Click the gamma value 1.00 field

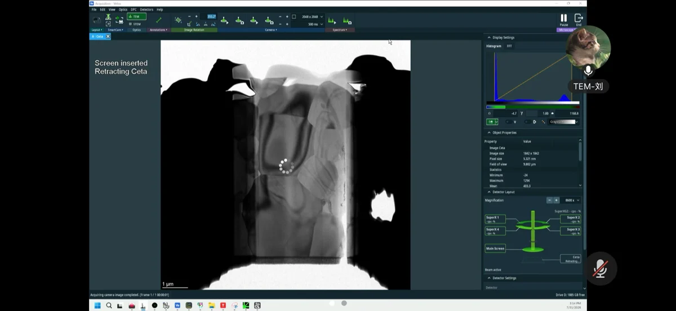coord(538,113)
